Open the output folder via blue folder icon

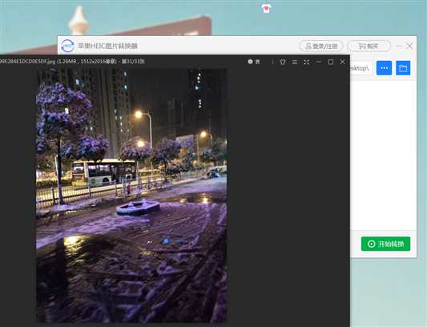tap(403, 68)
